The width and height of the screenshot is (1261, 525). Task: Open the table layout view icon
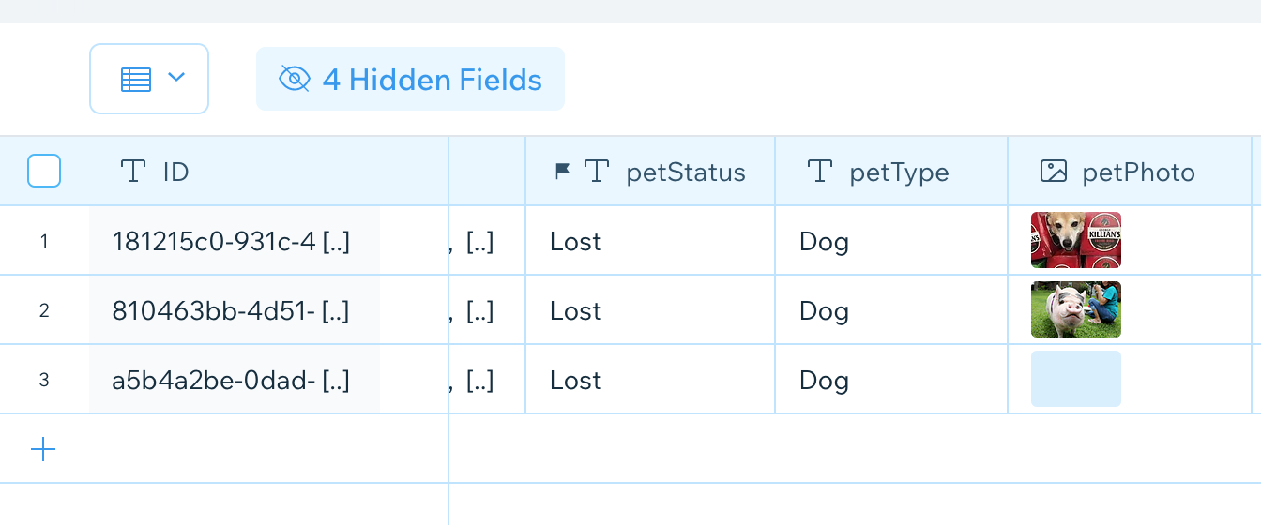[x=135, y=79]
